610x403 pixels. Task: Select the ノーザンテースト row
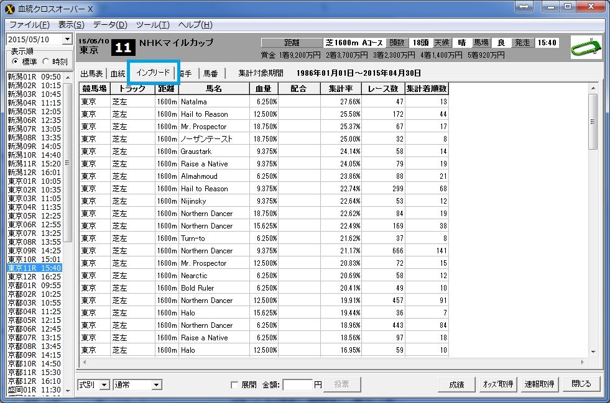tap(264, 138)
